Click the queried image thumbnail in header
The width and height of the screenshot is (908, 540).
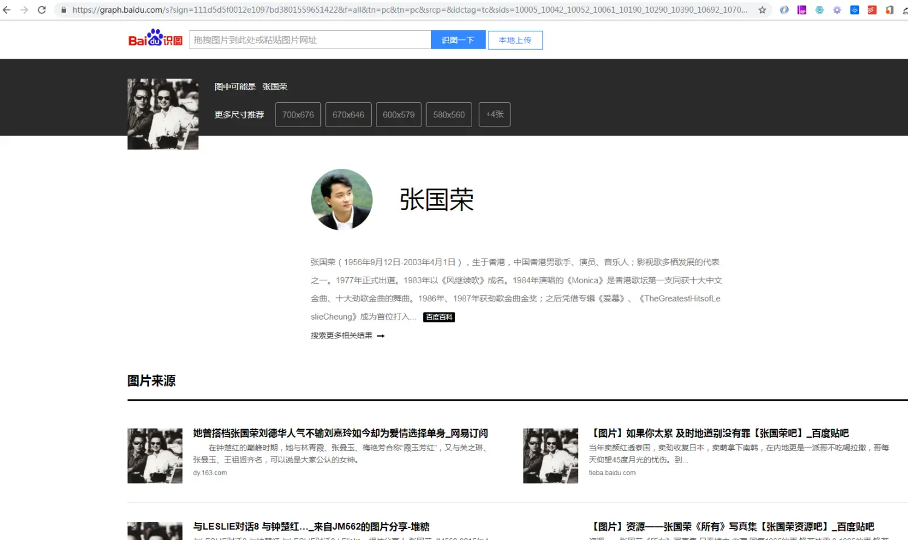pos(163,114)
